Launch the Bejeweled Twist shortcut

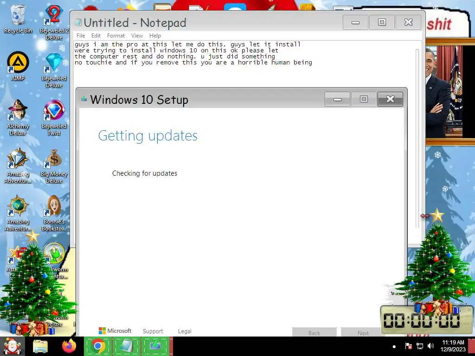pyautogui.click(x=54, y=117)
